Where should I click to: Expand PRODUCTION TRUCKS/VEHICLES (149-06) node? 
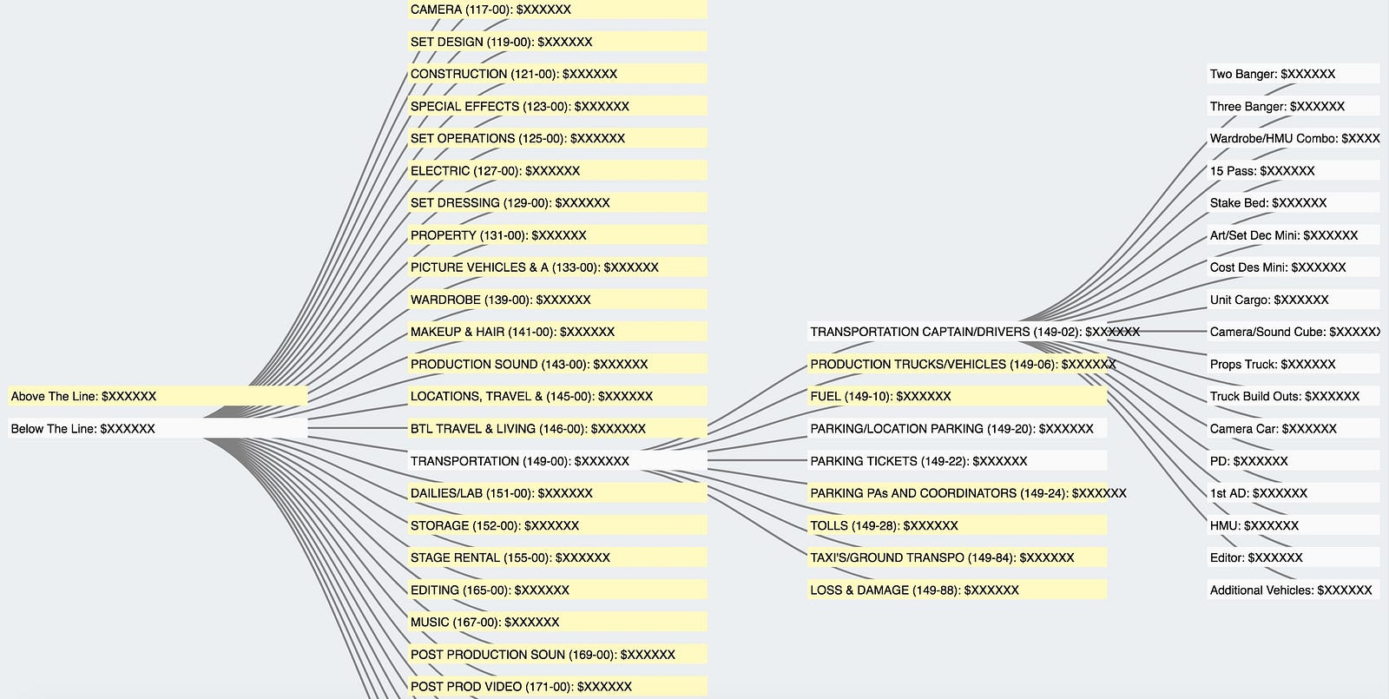[x=958, y=364]
